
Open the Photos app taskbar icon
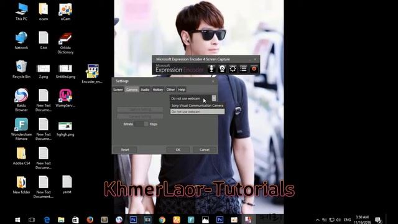pos(205,220)
